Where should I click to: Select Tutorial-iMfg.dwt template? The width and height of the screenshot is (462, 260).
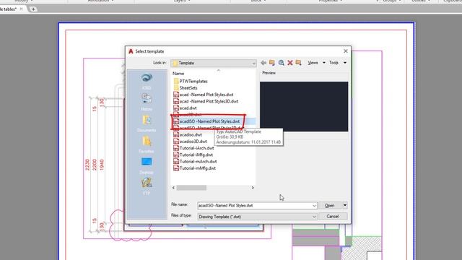[x=193, y=155]
